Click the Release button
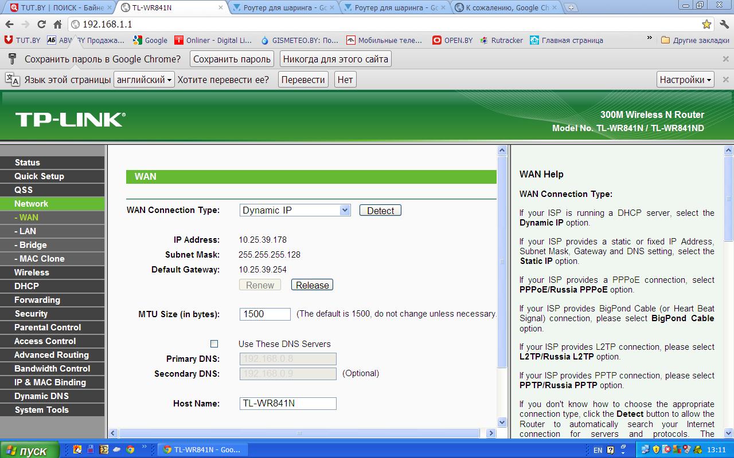734x458 pixels. [312, 285]
